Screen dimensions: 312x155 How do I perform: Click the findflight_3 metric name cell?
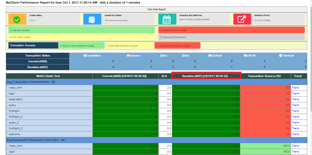tap(49, 128)
